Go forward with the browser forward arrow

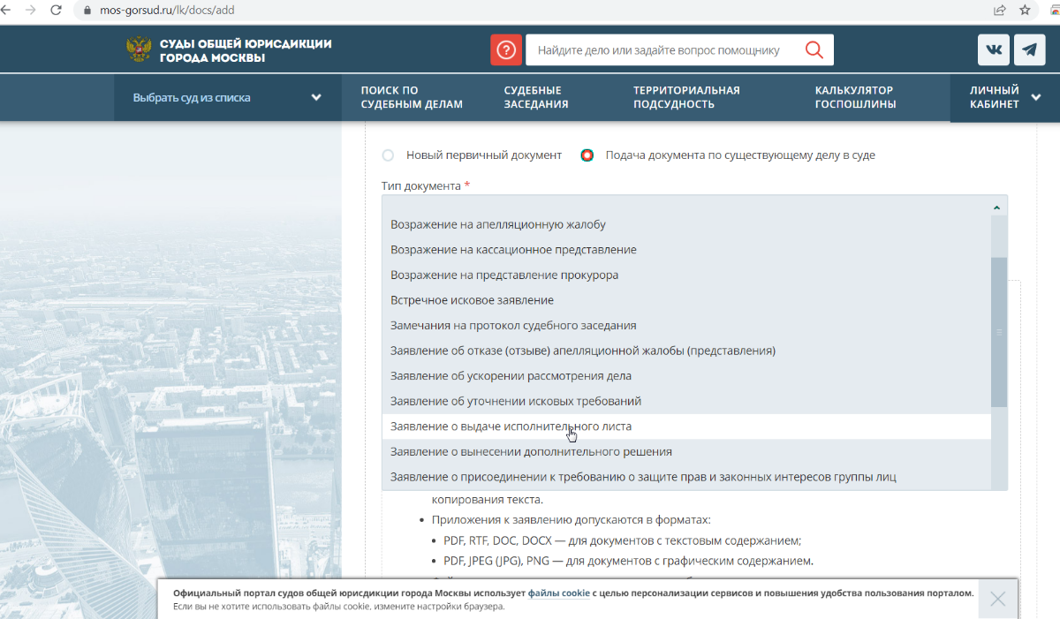point(32,11)
